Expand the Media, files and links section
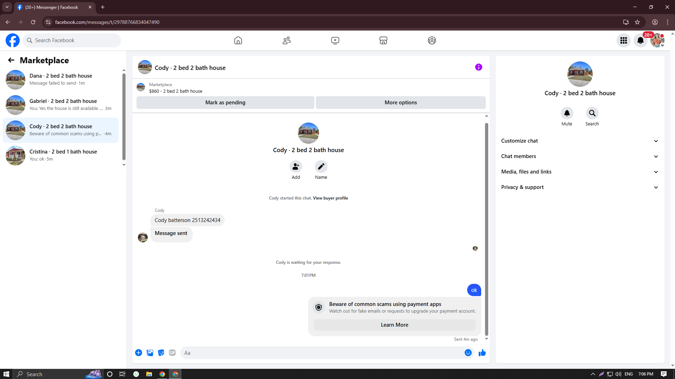Screen dimensions: 675x379 click(x=580, y=172)
